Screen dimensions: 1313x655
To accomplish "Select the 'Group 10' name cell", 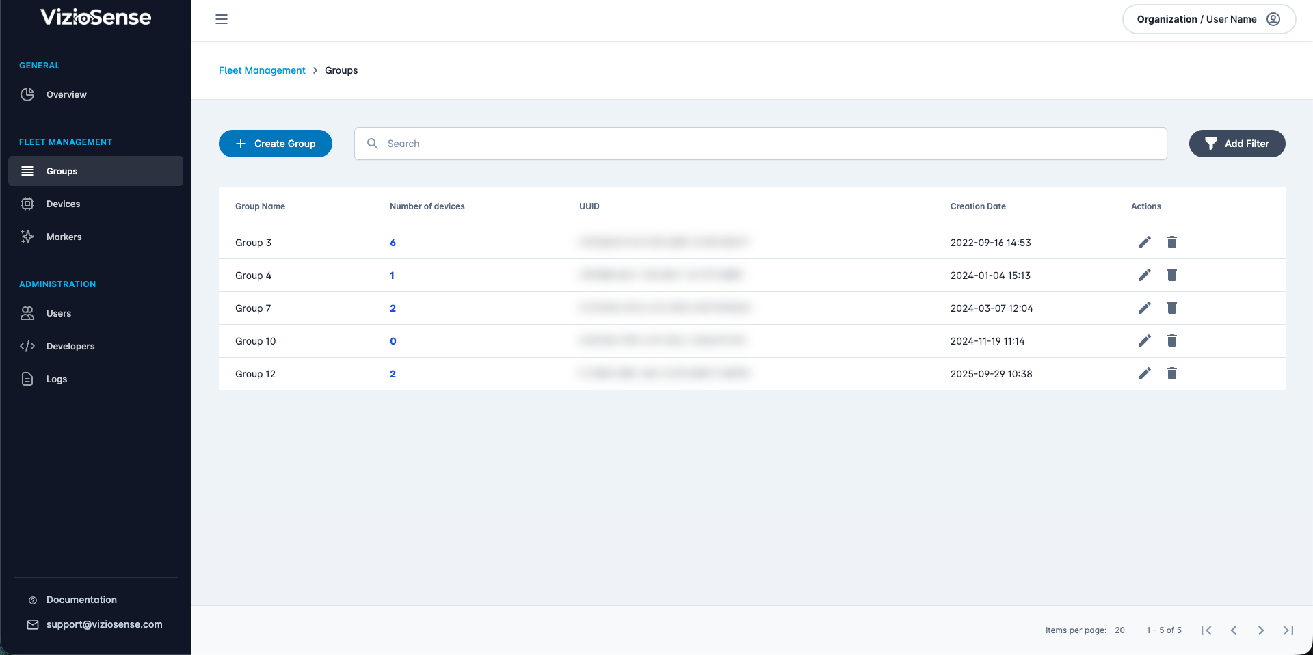I will click(x=255, y=341).
